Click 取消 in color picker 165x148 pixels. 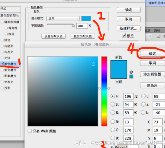[x=152, y=63]
